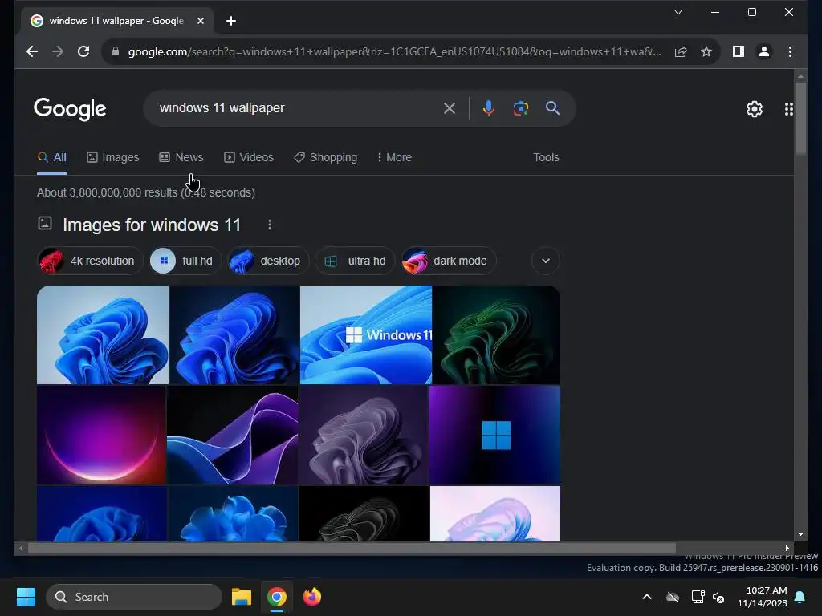Screen dimensions: 822x616
Task: Filter images by dark mode chip
Action: point(448,261)
